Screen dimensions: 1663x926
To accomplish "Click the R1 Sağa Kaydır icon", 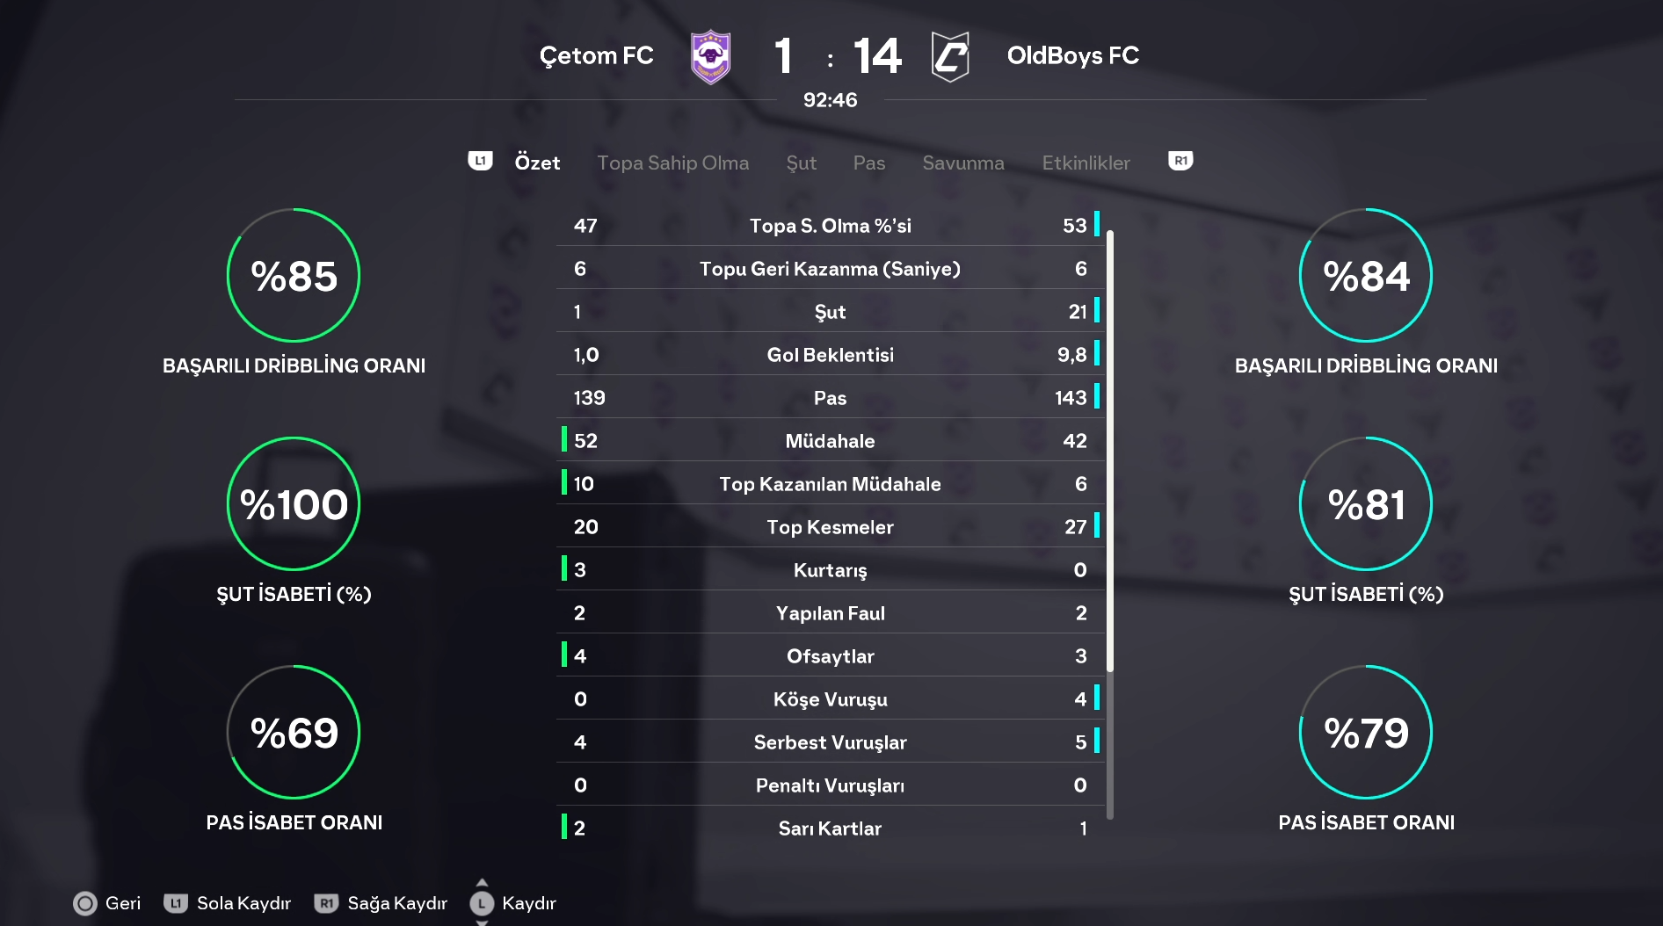I will click(x=326, y=903).
